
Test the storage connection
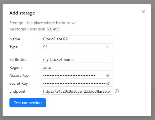28,103
